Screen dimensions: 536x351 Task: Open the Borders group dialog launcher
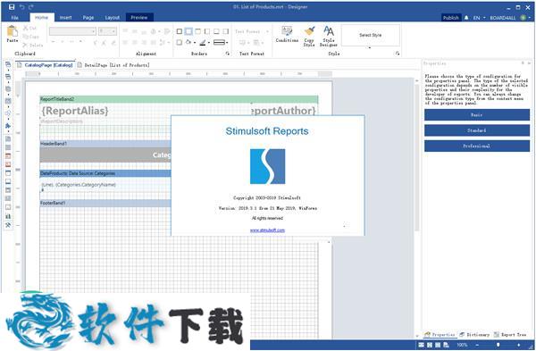[x=227, y=54]
